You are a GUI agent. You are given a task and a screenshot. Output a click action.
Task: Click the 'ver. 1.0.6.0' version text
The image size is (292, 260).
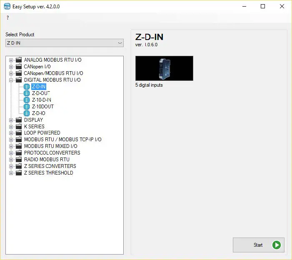pyautogui.click(x=146, y=45)
